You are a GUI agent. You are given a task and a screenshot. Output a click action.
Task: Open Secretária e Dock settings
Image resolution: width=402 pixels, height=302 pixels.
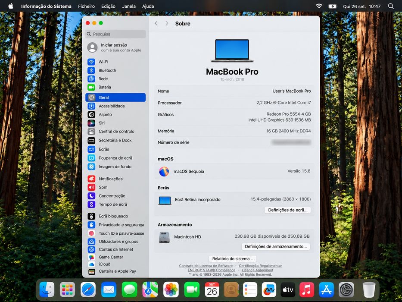click(x=115, y=141)
